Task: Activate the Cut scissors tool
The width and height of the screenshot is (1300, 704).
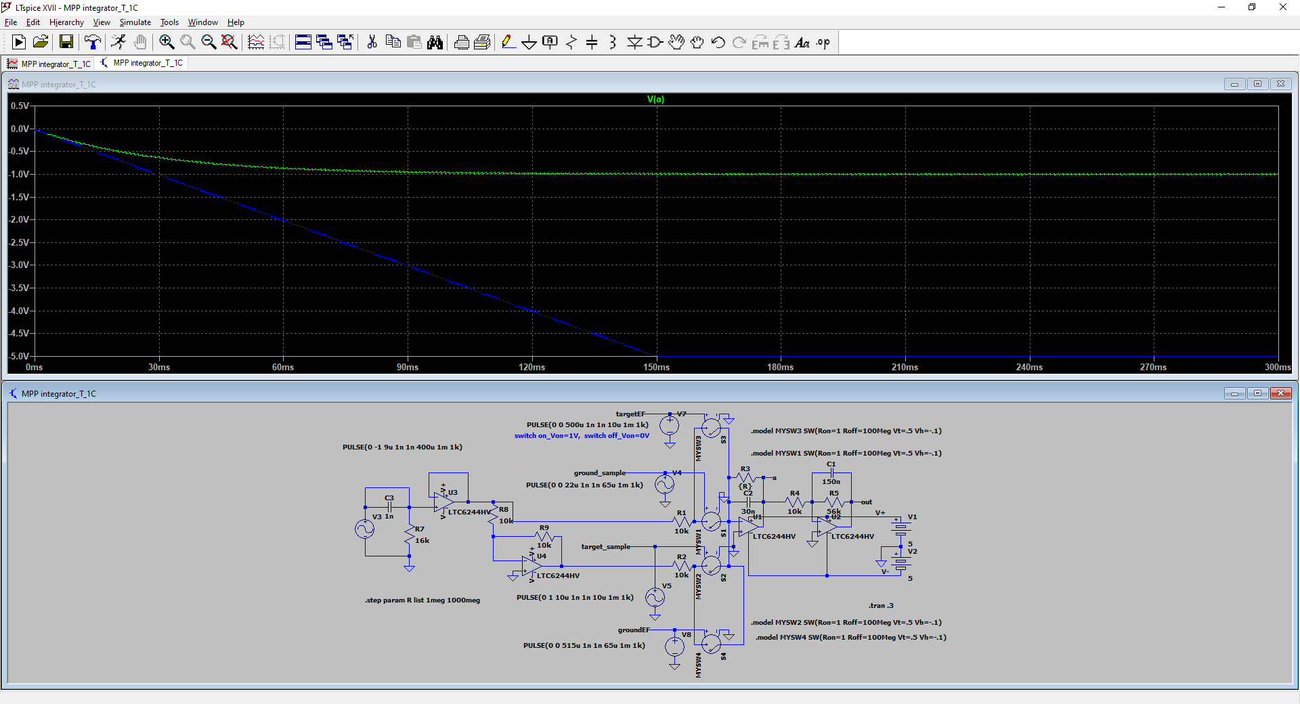Action: pos(372,43)
